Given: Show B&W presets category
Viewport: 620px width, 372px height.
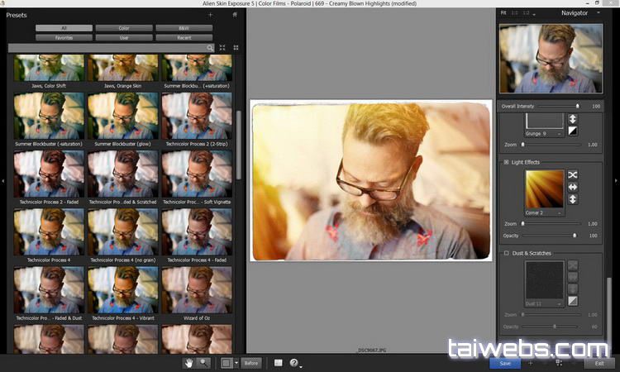Looking at the screenshot, I should 184,28.
